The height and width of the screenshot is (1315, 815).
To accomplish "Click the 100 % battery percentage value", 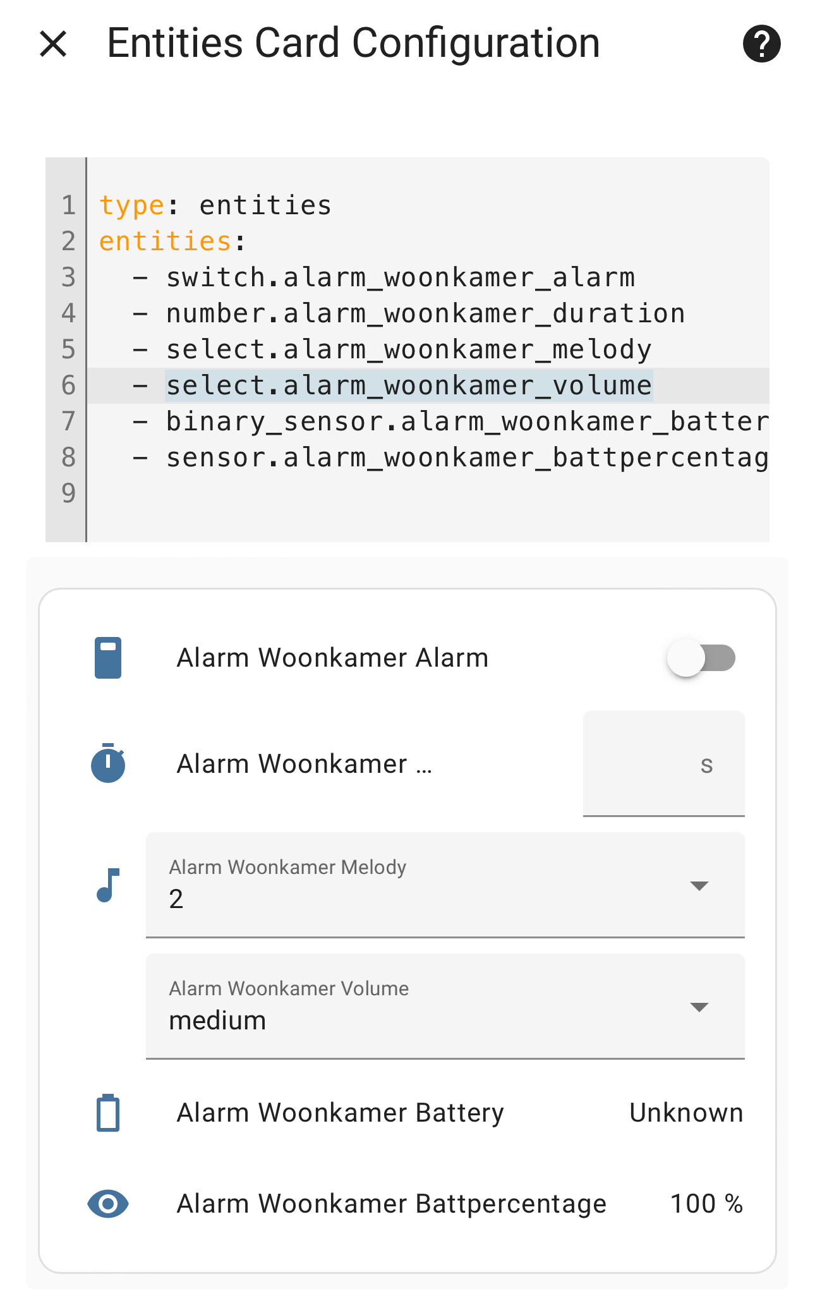I will click(706, 1204).
